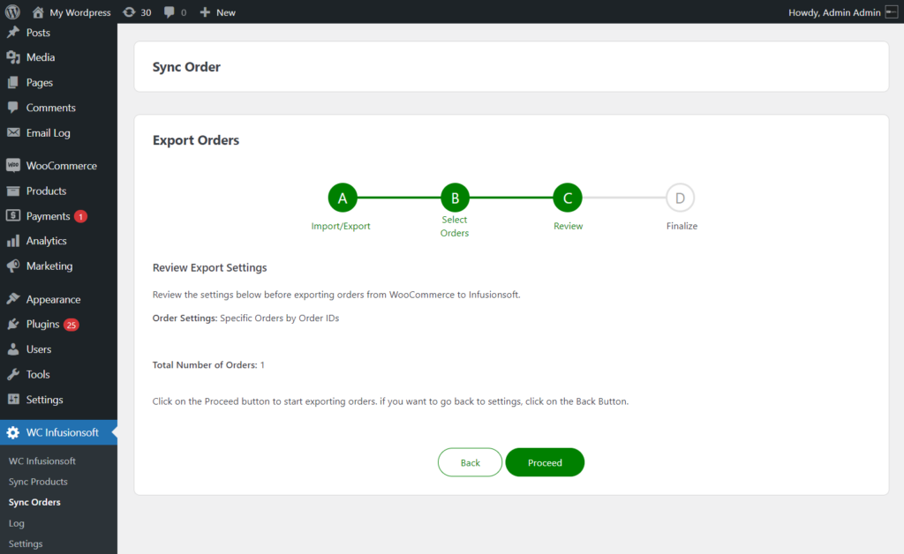This screenshot has width=904, height=554.
Task: Click step D Finalize circle
Action: tap(681, 198)
